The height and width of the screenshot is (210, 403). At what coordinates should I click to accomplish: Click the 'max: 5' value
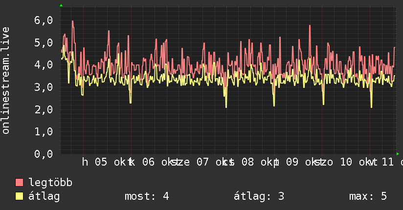coord(368,196)
